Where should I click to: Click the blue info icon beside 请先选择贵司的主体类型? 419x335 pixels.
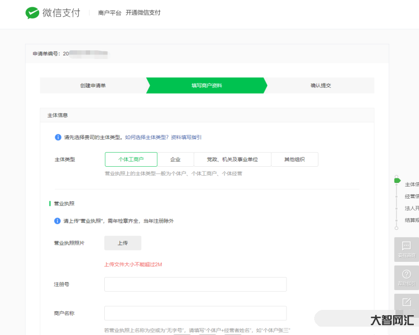(58, 137)
